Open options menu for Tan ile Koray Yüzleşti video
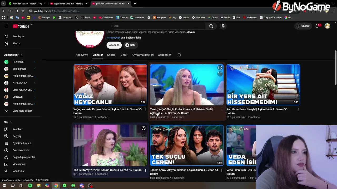Viewport: 337px width, 189px height. (145, 171)
